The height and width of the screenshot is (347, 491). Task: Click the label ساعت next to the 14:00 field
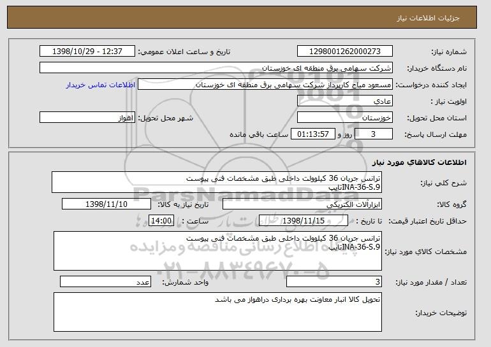click(195, 221)
